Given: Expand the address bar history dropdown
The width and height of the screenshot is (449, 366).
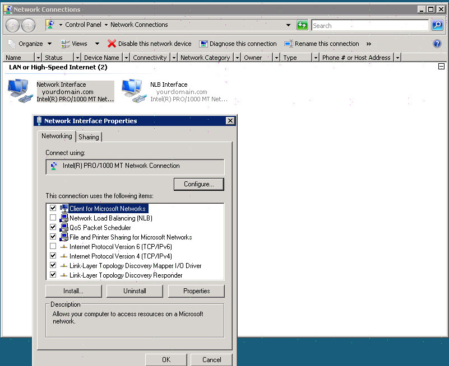Looking at the screenshot, I should pyautogui.click(x=288, y=25).
